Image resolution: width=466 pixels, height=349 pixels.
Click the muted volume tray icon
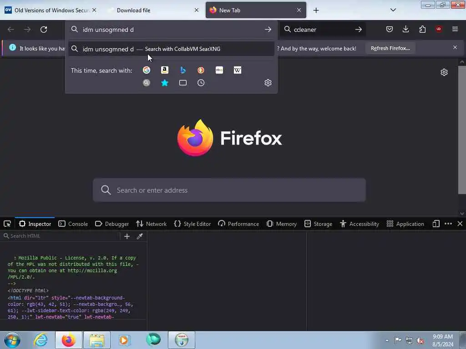(x=420, y=340)
